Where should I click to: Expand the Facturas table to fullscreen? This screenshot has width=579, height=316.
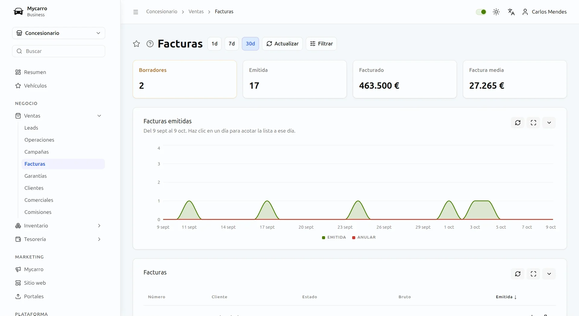pyautogui.click(x=534, y=274)
